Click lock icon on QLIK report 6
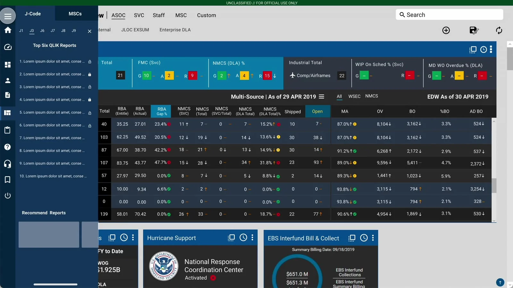The height and width of the screenshot is (288, 513). [90, 125]
